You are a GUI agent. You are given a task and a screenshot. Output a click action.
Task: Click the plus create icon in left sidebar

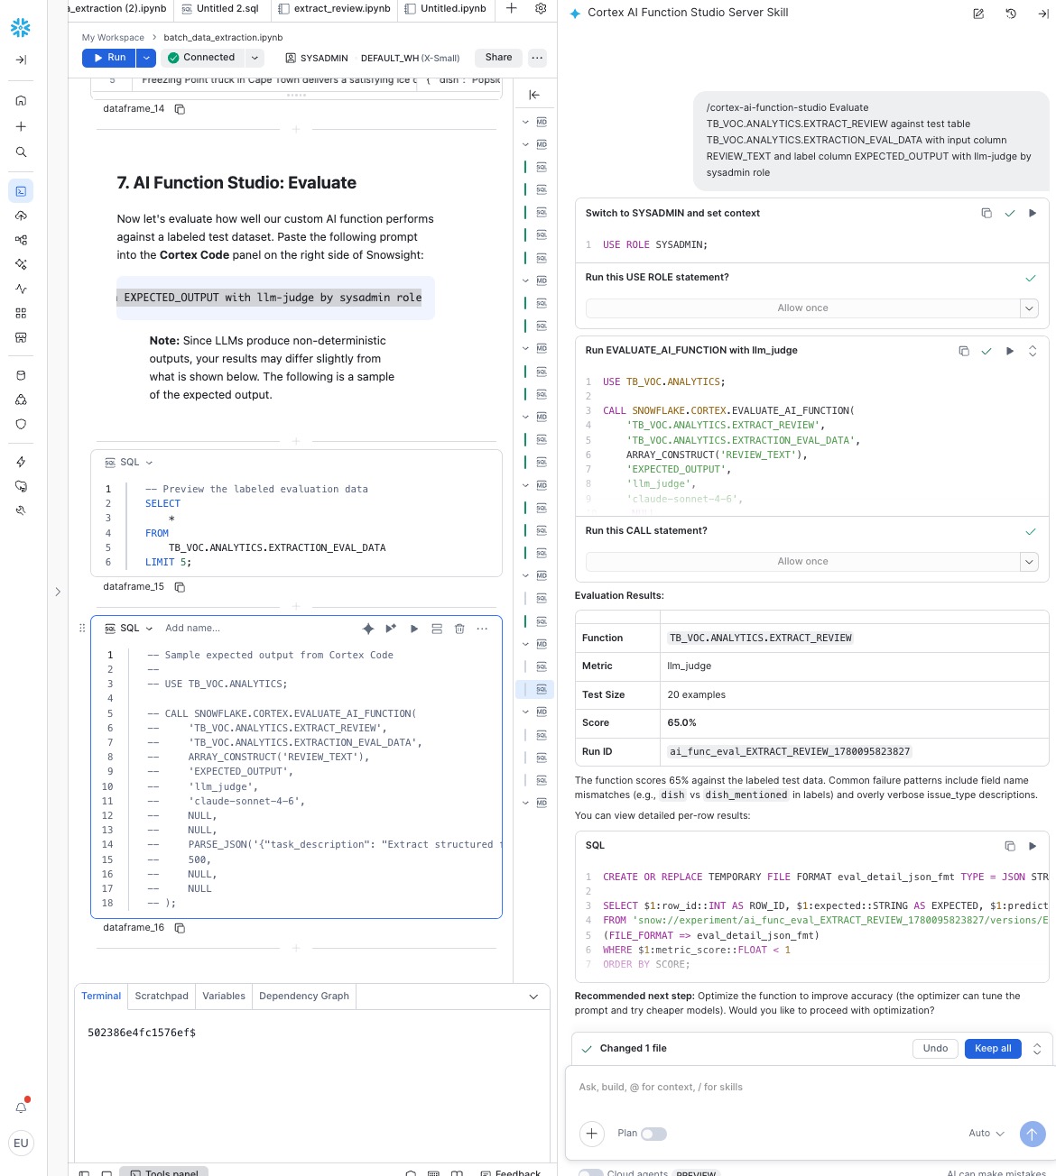pyautogui.click(x=21, y=126)
